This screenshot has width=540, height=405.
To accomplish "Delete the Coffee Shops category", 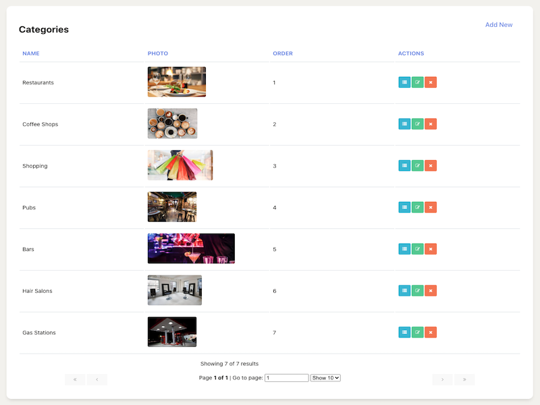I will pos(431,124).
